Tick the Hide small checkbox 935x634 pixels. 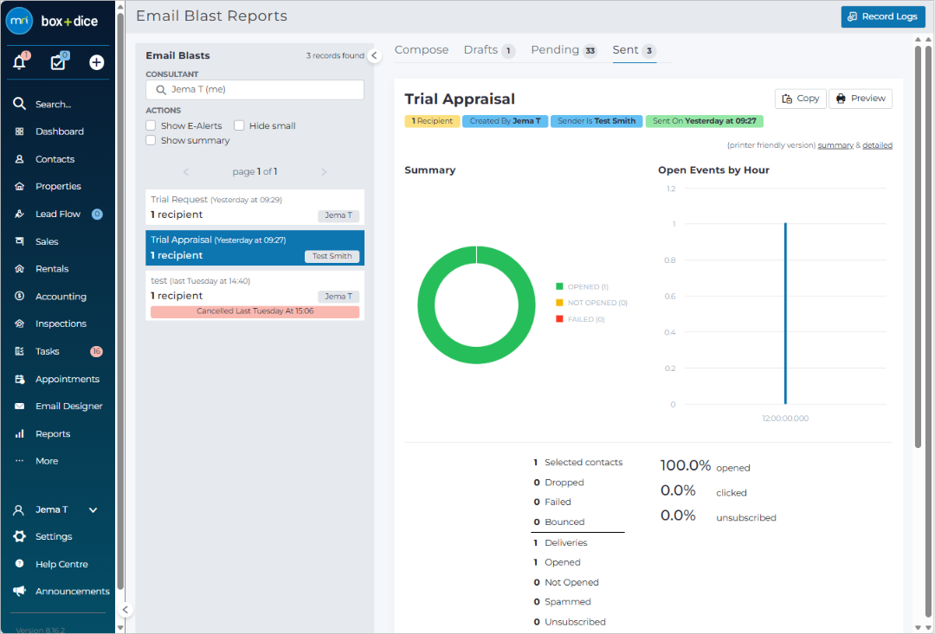coord(239,125)
